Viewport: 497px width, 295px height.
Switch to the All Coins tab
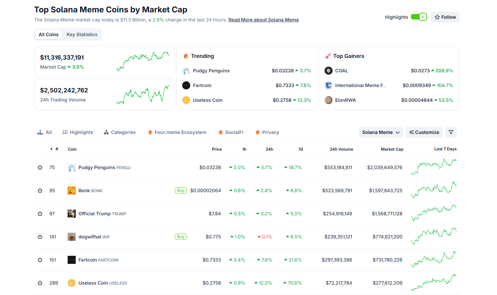pyautogui.click(x=49, y=34)
